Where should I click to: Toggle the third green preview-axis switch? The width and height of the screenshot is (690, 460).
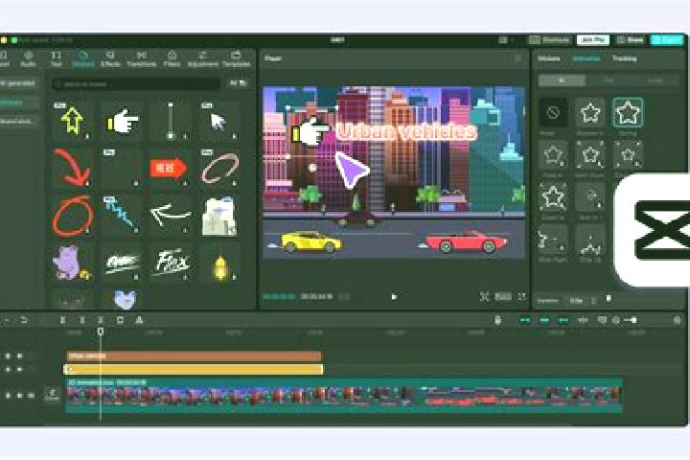tap(563, 320)
